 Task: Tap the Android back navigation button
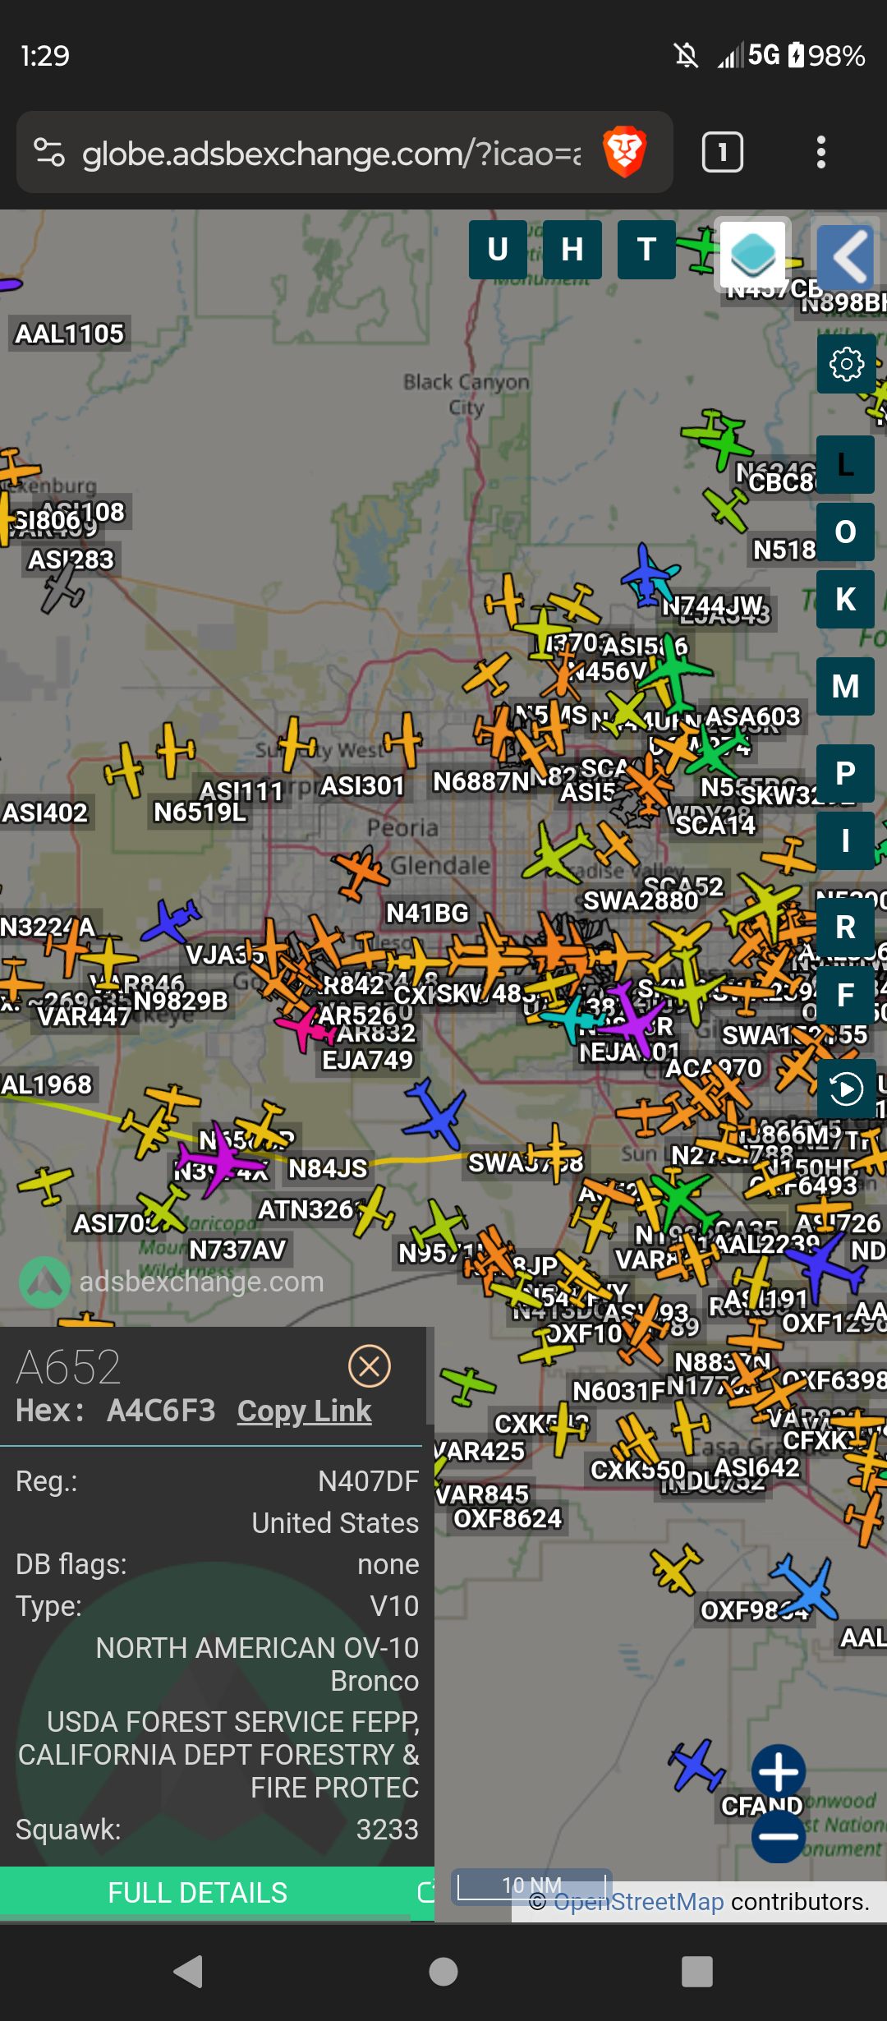[x=188, y=1971]
